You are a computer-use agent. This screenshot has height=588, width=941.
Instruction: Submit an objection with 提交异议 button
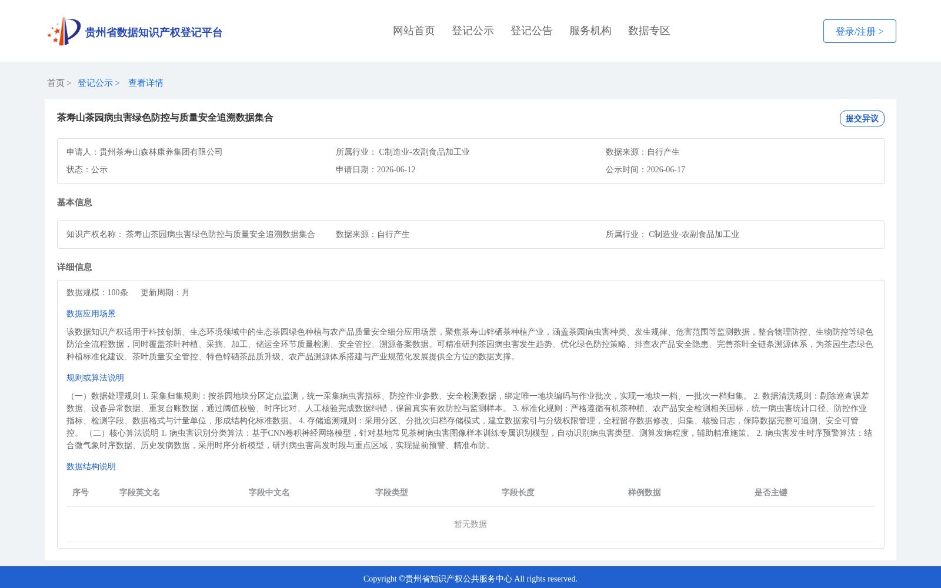862,118
